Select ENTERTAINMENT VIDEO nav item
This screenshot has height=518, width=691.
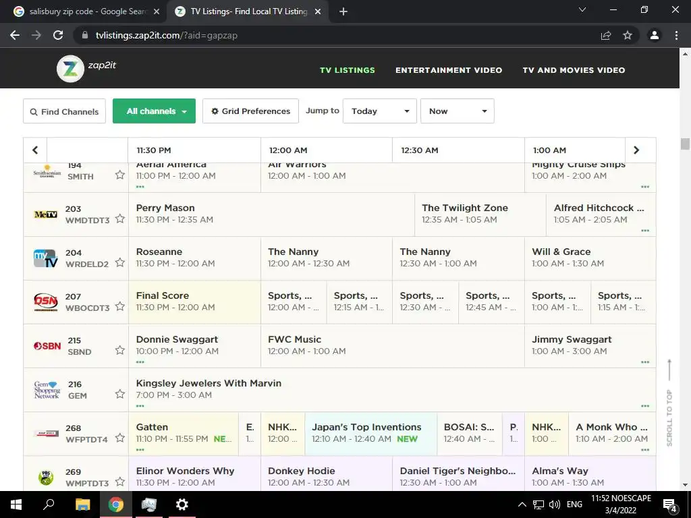point(449,70)
